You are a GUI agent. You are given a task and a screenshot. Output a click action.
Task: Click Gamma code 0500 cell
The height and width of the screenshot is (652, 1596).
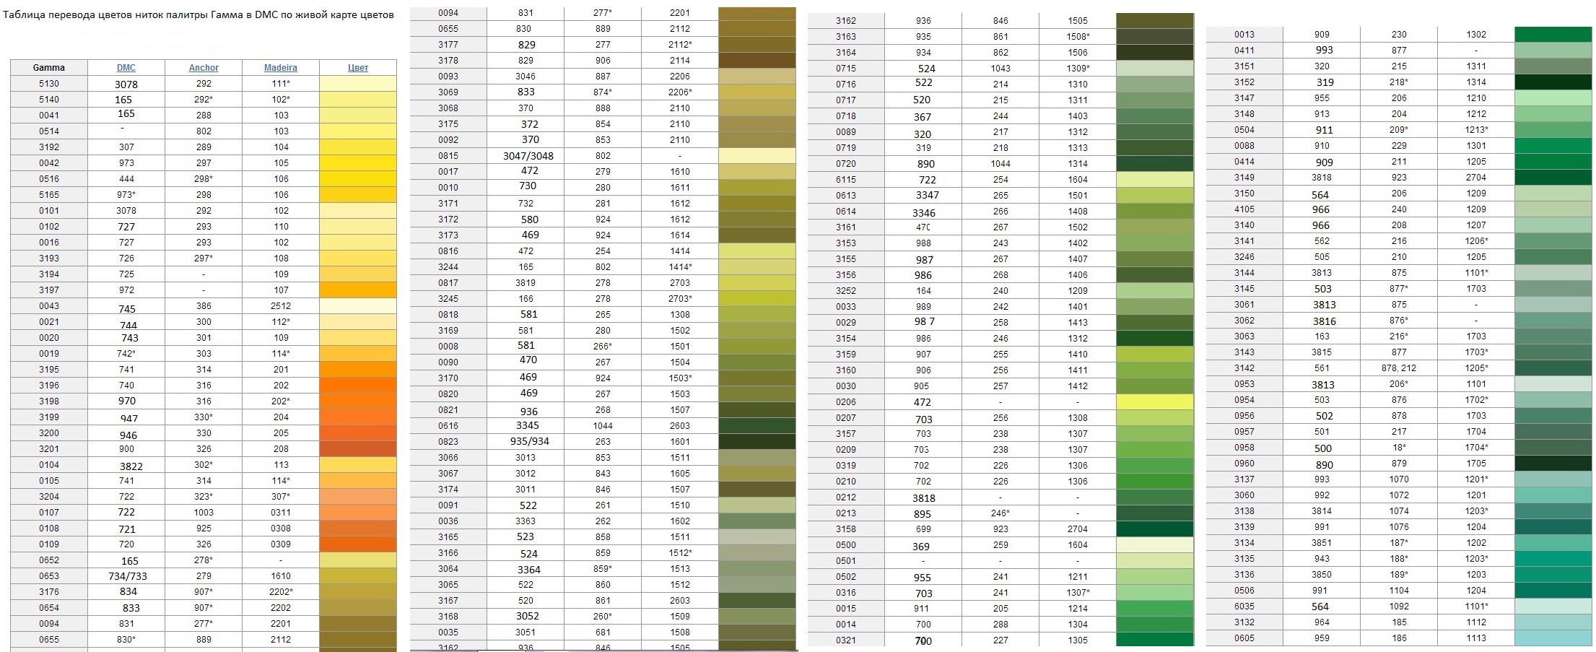click(846, 545)
